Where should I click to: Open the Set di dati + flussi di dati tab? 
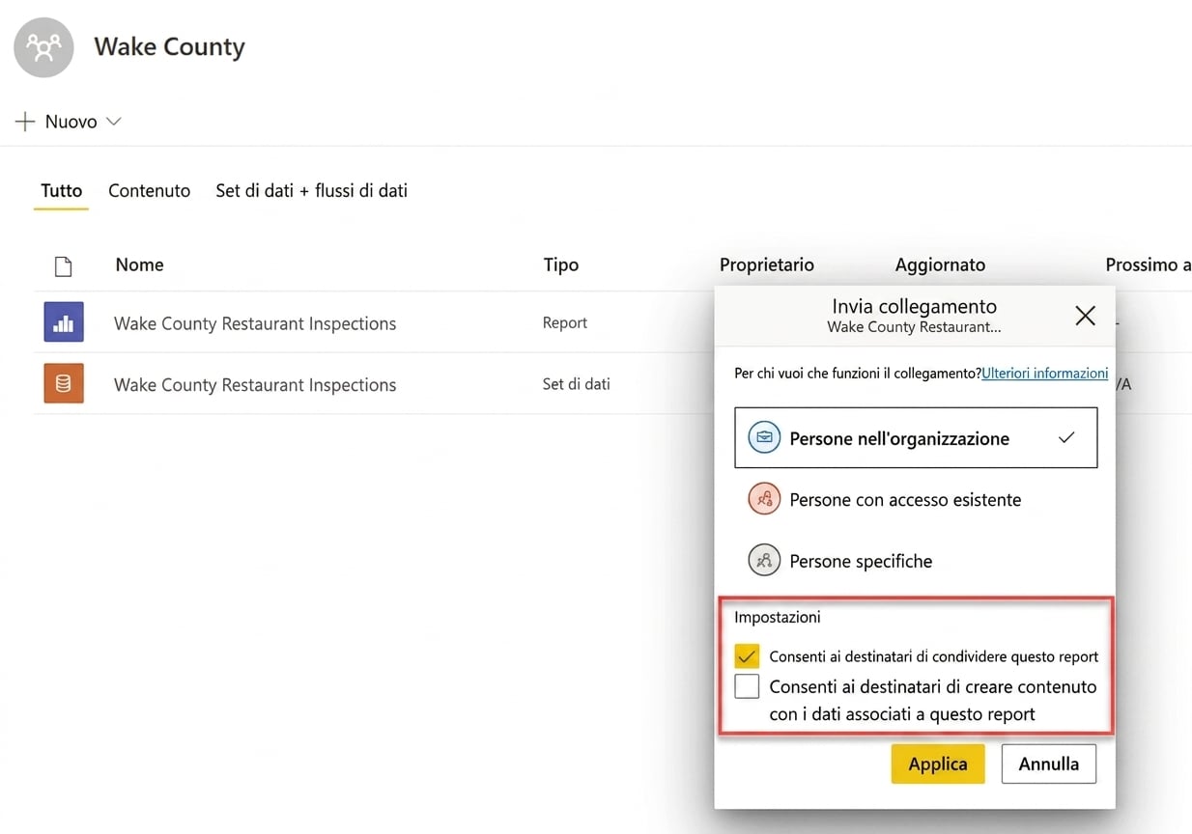click(x=311, y=190)
